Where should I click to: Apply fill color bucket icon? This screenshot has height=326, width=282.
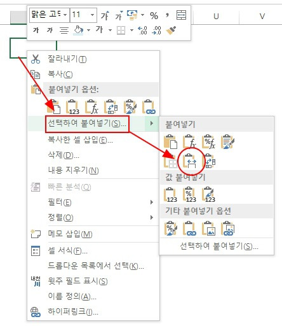tap(78, 31)
